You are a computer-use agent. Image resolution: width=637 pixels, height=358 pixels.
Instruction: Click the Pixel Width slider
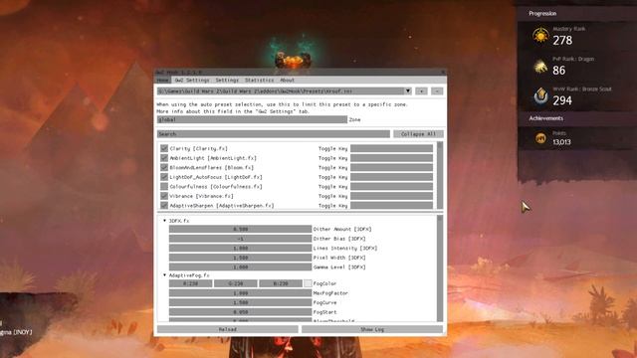[240, 258]
